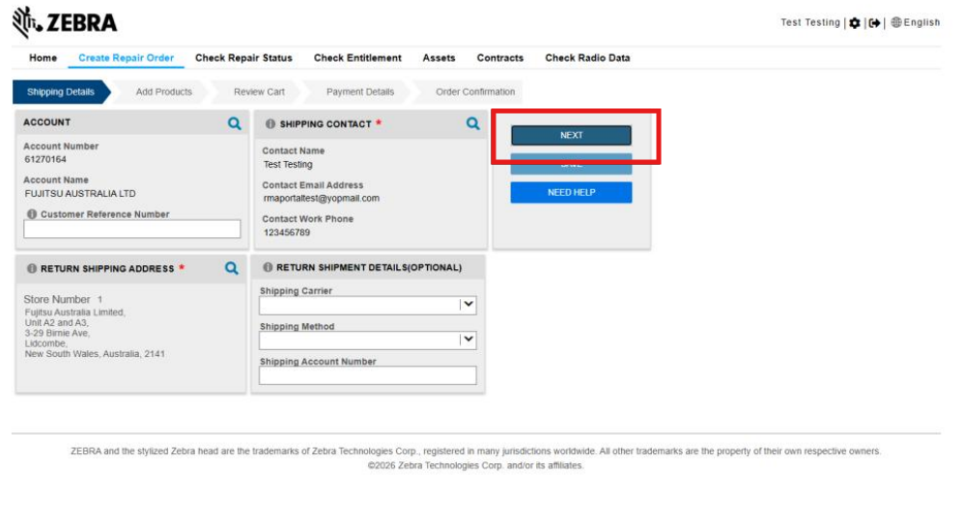The image size is (964, 518).
Task: Search addresses with Return Shipping Address magnifier
Action: (231, 268)
